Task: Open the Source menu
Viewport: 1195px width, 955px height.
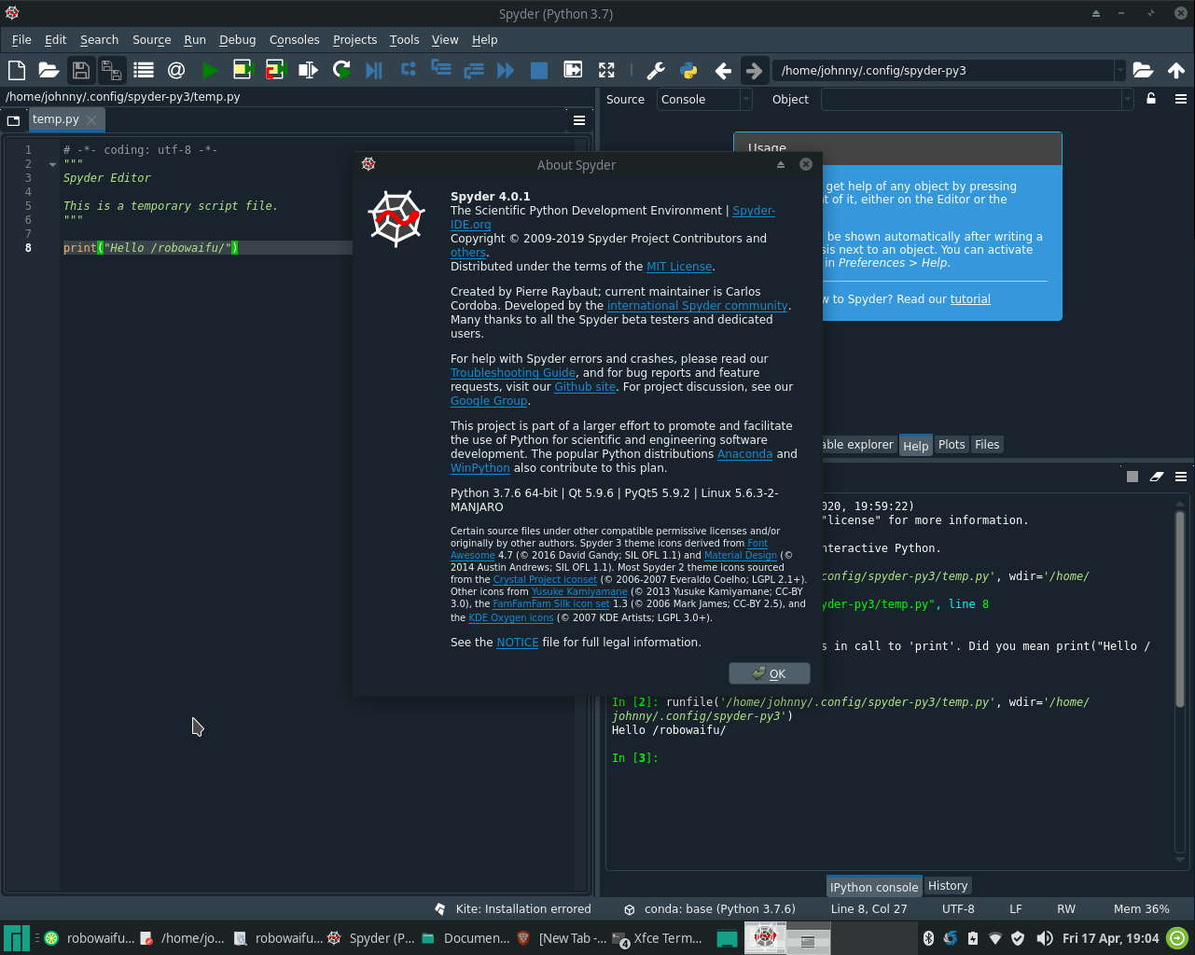Action: [151, 40]
